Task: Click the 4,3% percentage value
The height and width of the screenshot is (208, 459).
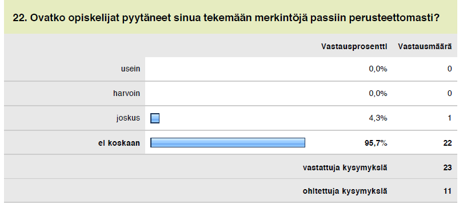Action: tap(378, 118)
